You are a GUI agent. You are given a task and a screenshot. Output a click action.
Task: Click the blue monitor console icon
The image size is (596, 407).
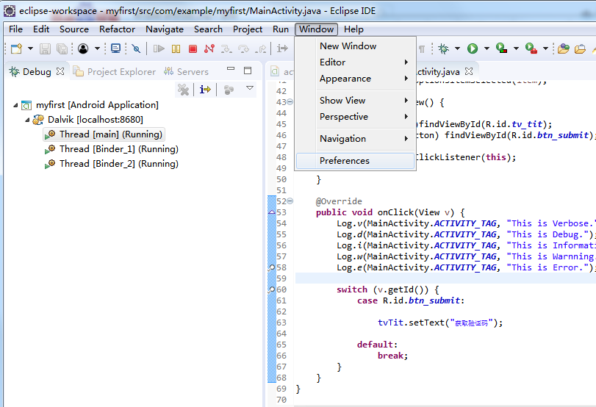[115, 48]
